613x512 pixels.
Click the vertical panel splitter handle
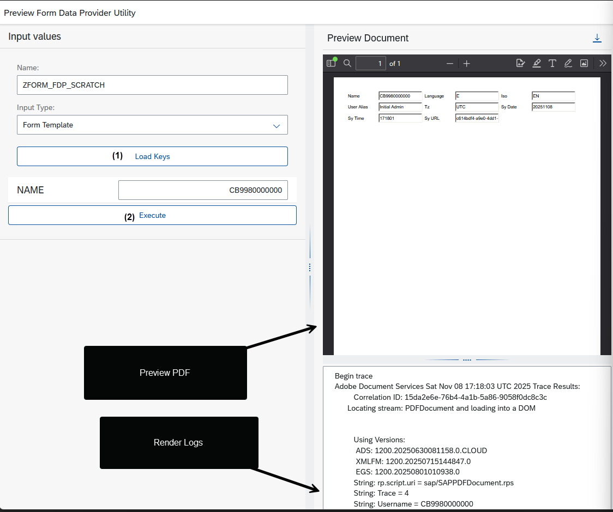pyautogui.click(x=310, y=267)
